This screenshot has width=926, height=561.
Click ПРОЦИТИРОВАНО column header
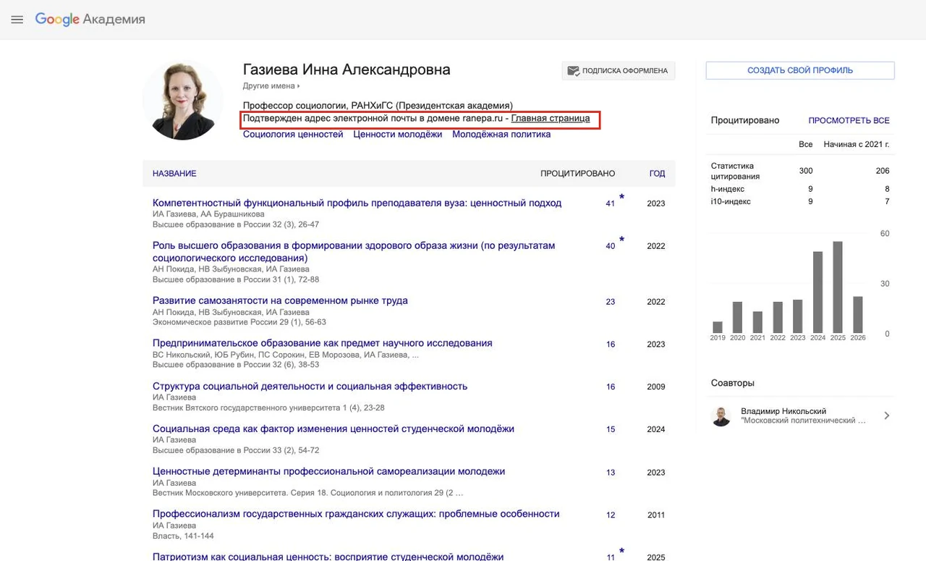(x=577, y=174)
